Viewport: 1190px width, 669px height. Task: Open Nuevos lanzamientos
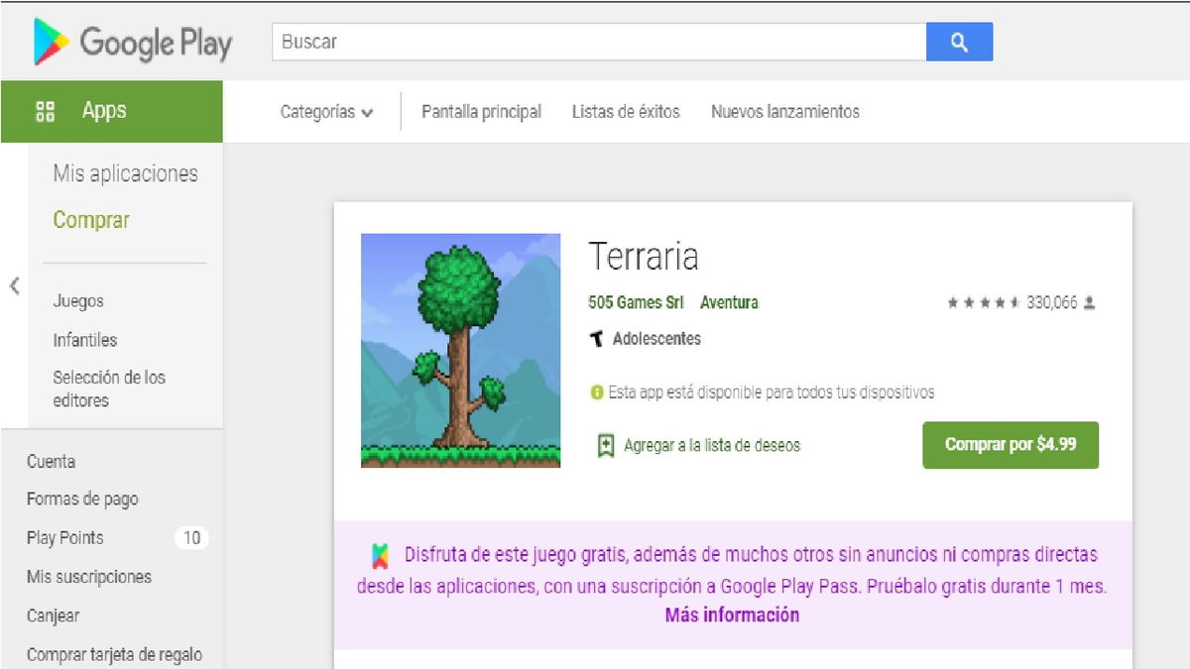(784, 112)
